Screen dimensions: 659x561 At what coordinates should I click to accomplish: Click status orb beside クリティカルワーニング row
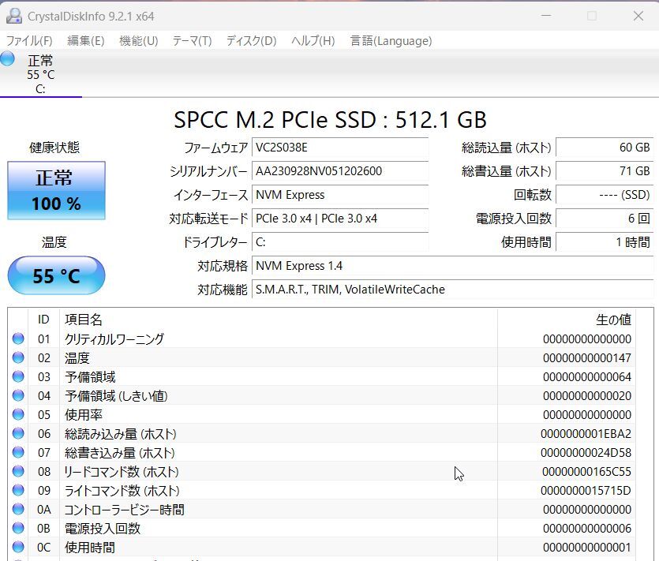pos(18,339)
